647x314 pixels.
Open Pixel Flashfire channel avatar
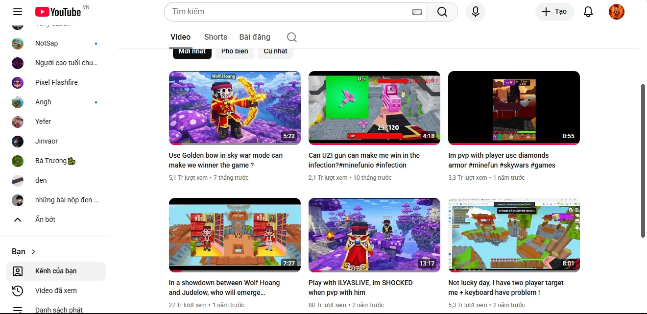point(18,82)
